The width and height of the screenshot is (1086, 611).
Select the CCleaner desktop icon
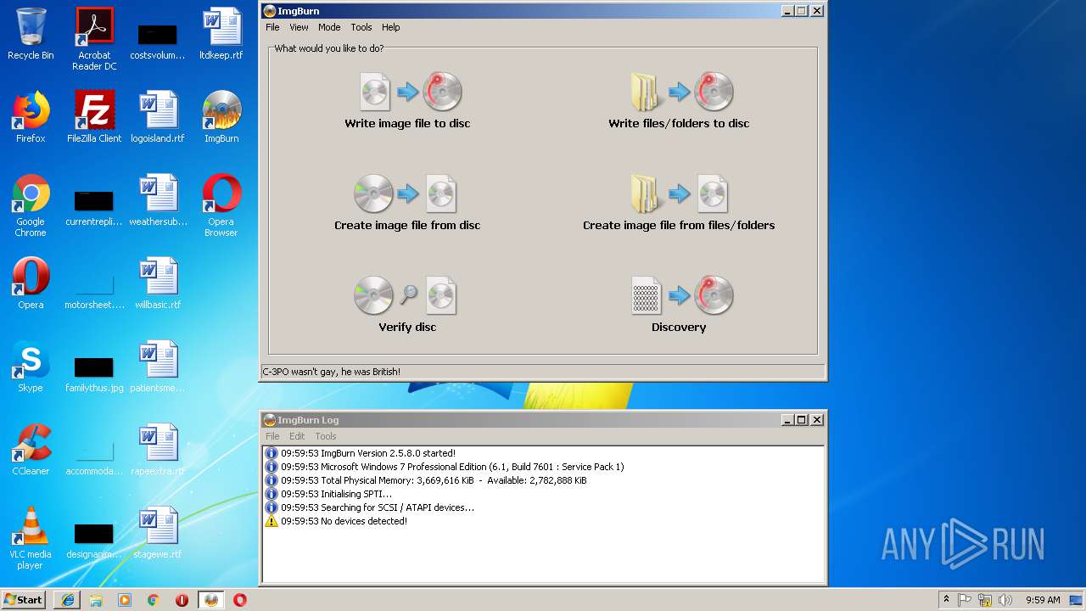31,450
